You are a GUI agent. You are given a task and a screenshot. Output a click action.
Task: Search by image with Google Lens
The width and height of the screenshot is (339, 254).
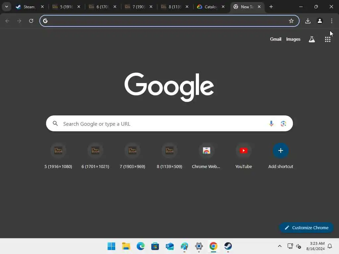[283, 123]
